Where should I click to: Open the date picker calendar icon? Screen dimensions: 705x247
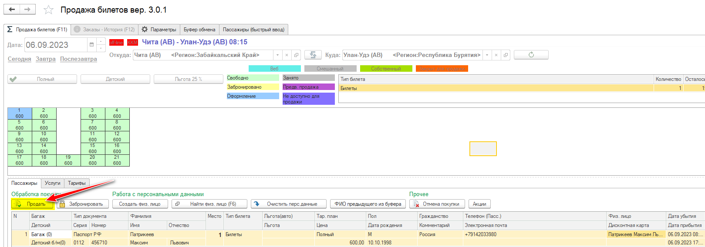[x=91, y=45]
